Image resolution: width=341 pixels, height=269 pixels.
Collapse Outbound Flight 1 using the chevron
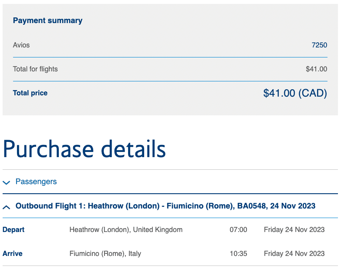[x=7, y=207]
